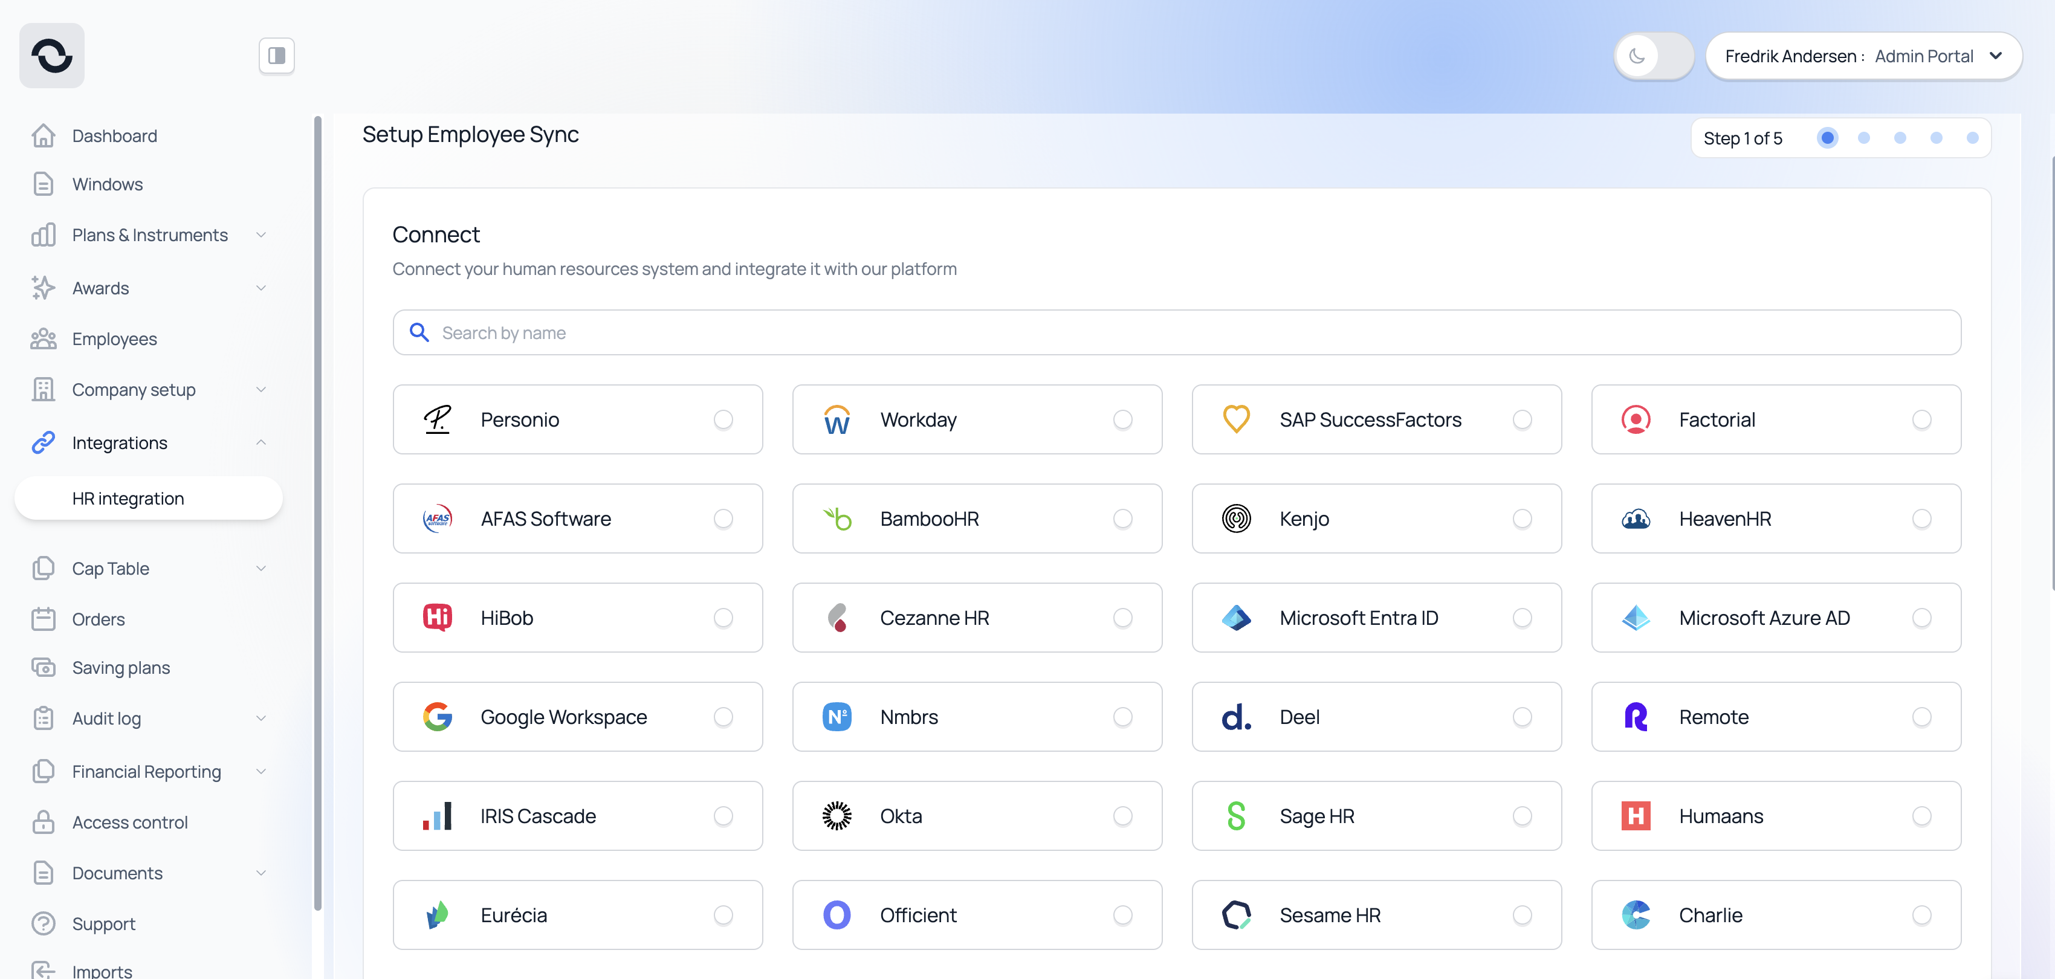Select the Personio radio button

tap(723, 419)
